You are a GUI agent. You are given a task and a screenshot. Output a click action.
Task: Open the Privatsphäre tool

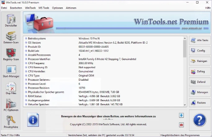[11, 122]
